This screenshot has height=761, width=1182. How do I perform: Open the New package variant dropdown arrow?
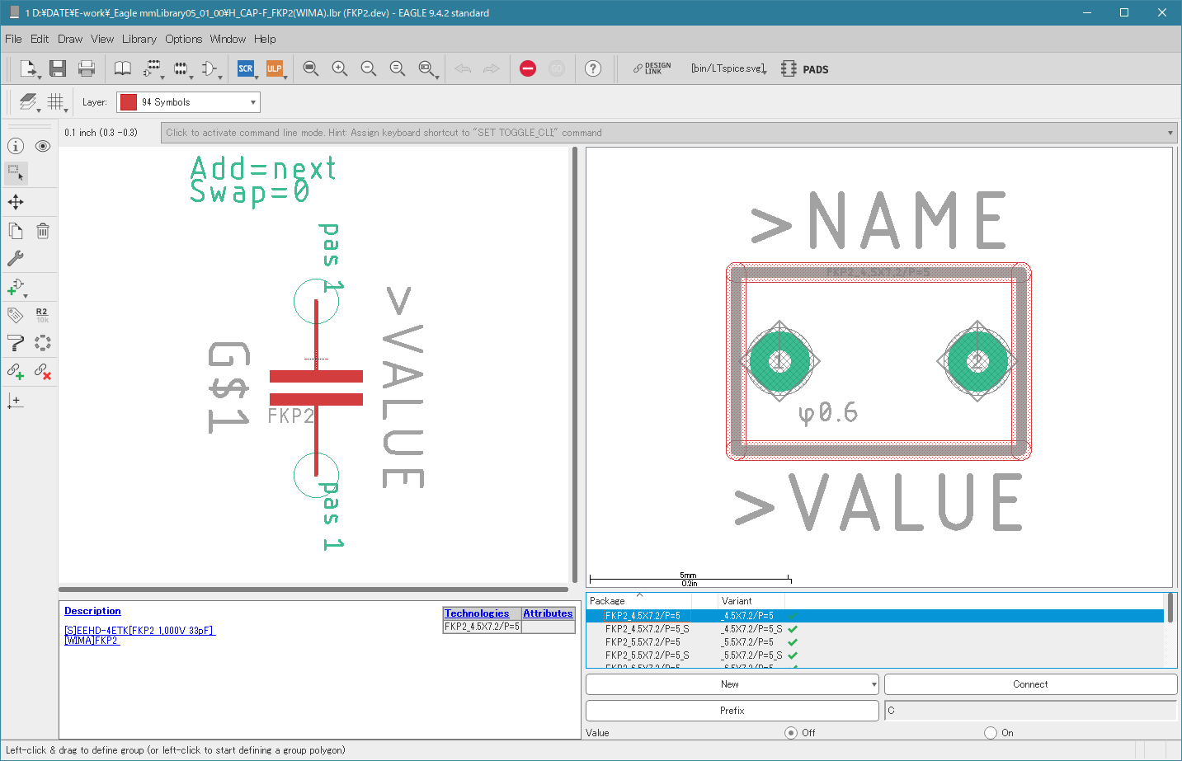[x=874, y=684]
